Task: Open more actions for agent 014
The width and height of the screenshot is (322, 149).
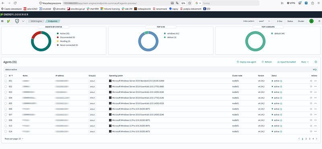Action: tap(316, 131)
